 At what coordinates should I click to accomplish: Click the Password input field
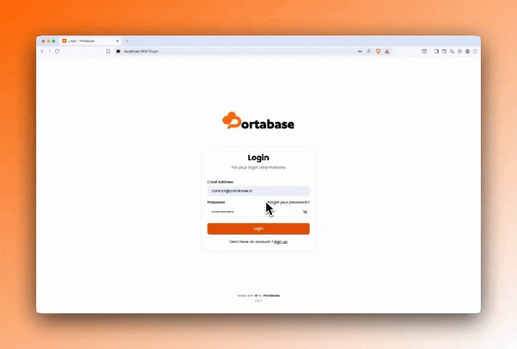point(258,212)
